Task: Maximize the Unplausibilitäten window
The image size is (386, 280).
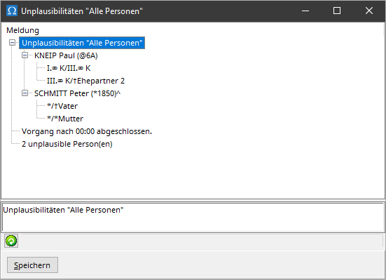Action: (x=337, y=11)
